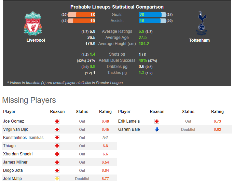Click the Tottenham team name
233x181 pixels.
tap(199, 40)
